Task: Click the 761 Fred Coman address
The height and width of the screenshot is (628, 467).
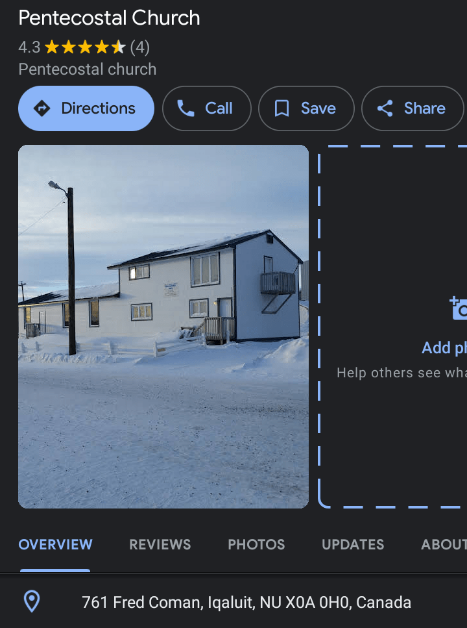Action: tap(246, 603)
